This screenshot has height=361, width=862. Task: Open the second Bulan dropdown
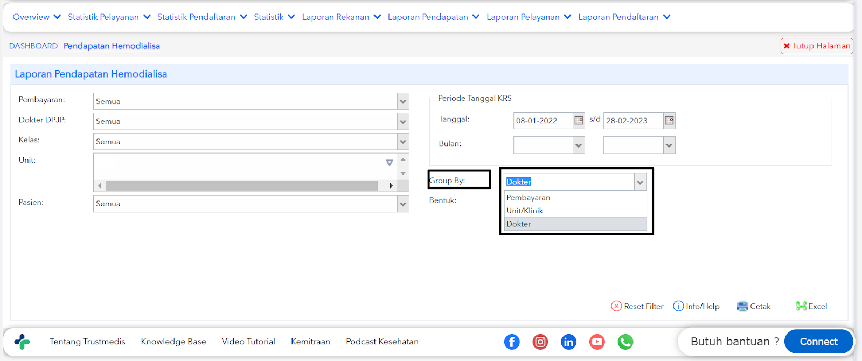click(669, 145)
